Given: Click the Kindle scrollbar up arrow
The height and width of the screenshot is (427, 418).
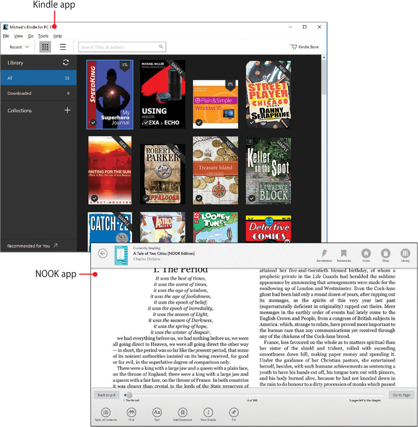Looking at the screenshot, I should pos(324,57).
